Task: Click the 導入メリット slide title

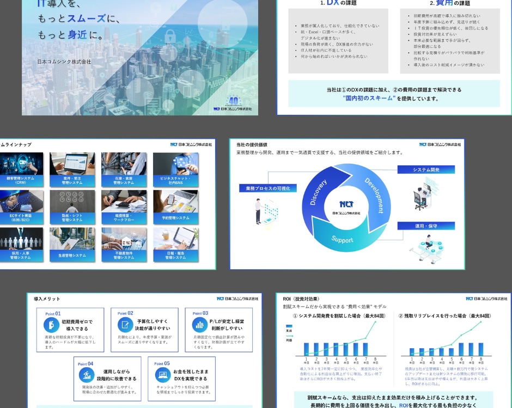Action: (47, 299)
